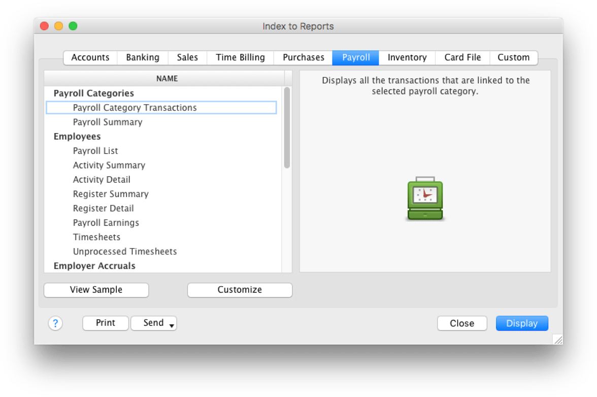
Task: Click the View Sample button
Action: coord(96,290)
